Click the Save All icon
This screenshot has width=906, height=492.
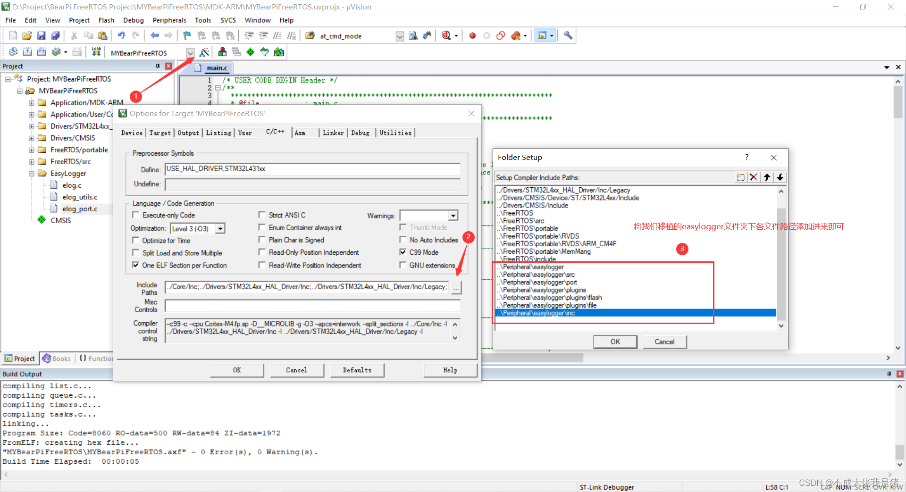tap(55, 36)
